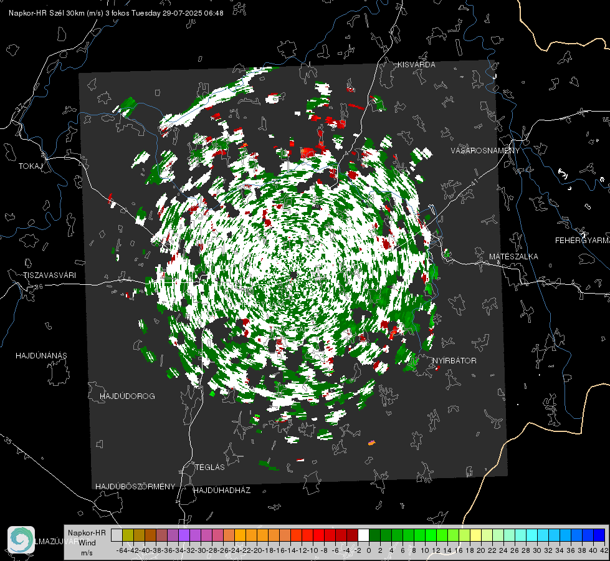The image size is (610, 561).
Task: Click the HAJDÚHADHÁZ town label
Action: pos(222,490)
